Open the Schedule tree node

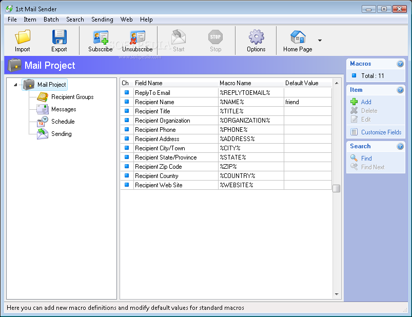63,122
